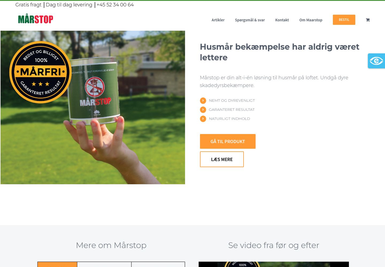Viewport: 385px width, 267px height.
Task: Select the orange tab under Mere om Mårstop
Action: pos(57,264)
